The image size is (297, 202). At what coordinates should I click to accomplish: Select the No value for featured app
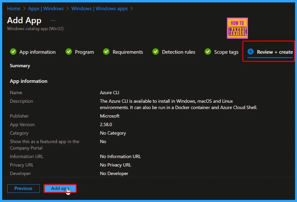click(103, 142)
